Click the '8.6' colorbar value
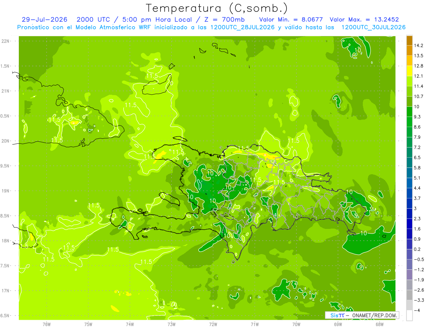Screen dimensions: 426x329 click(418, 127)
